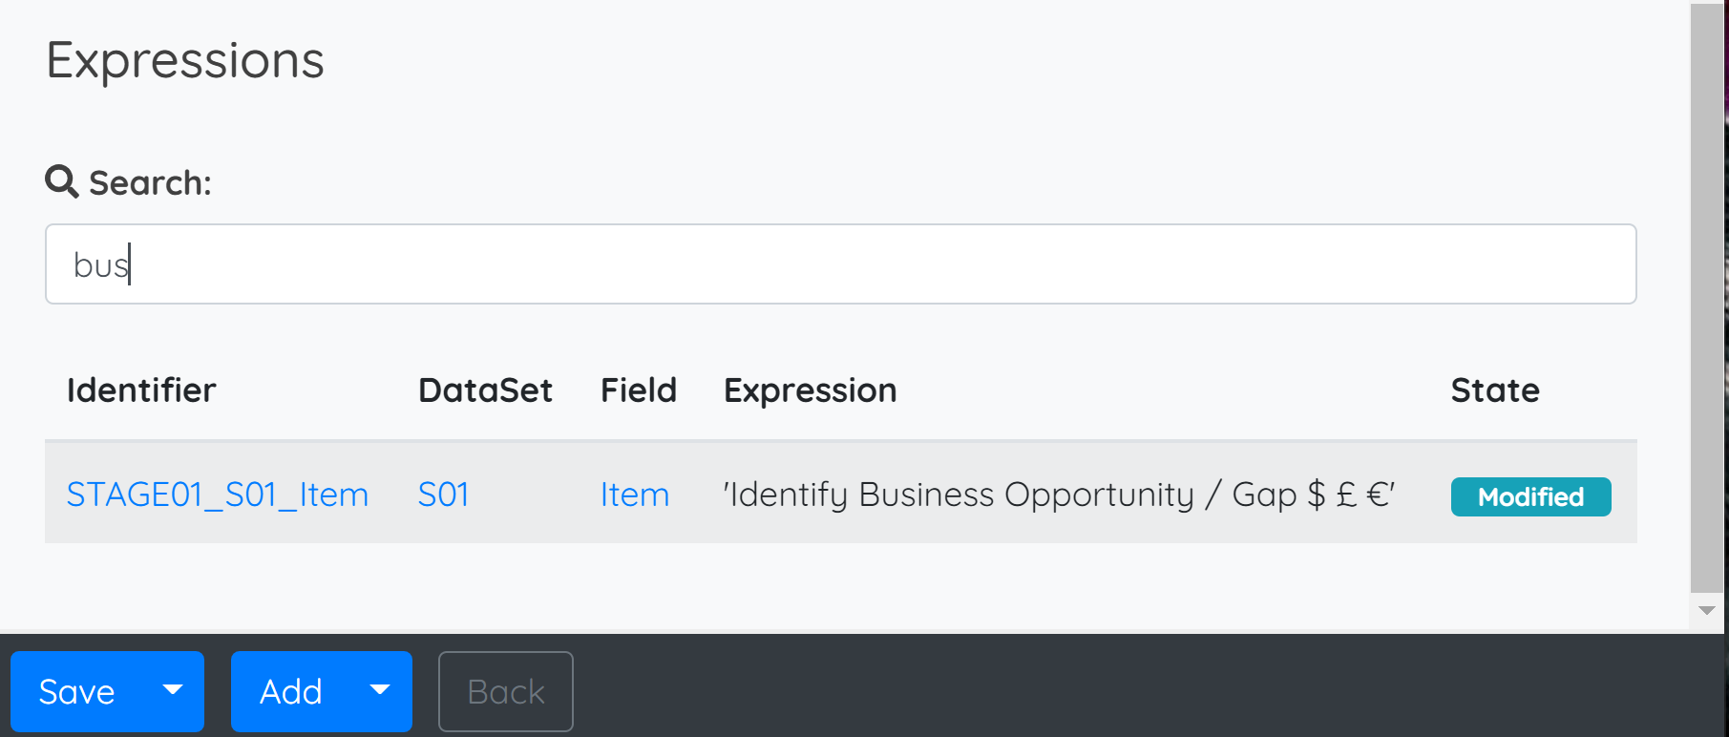Image resolution: width=1729 pixels, height=737 pixels.
Task: Click the Identifier column header
Action: point(141,390)
